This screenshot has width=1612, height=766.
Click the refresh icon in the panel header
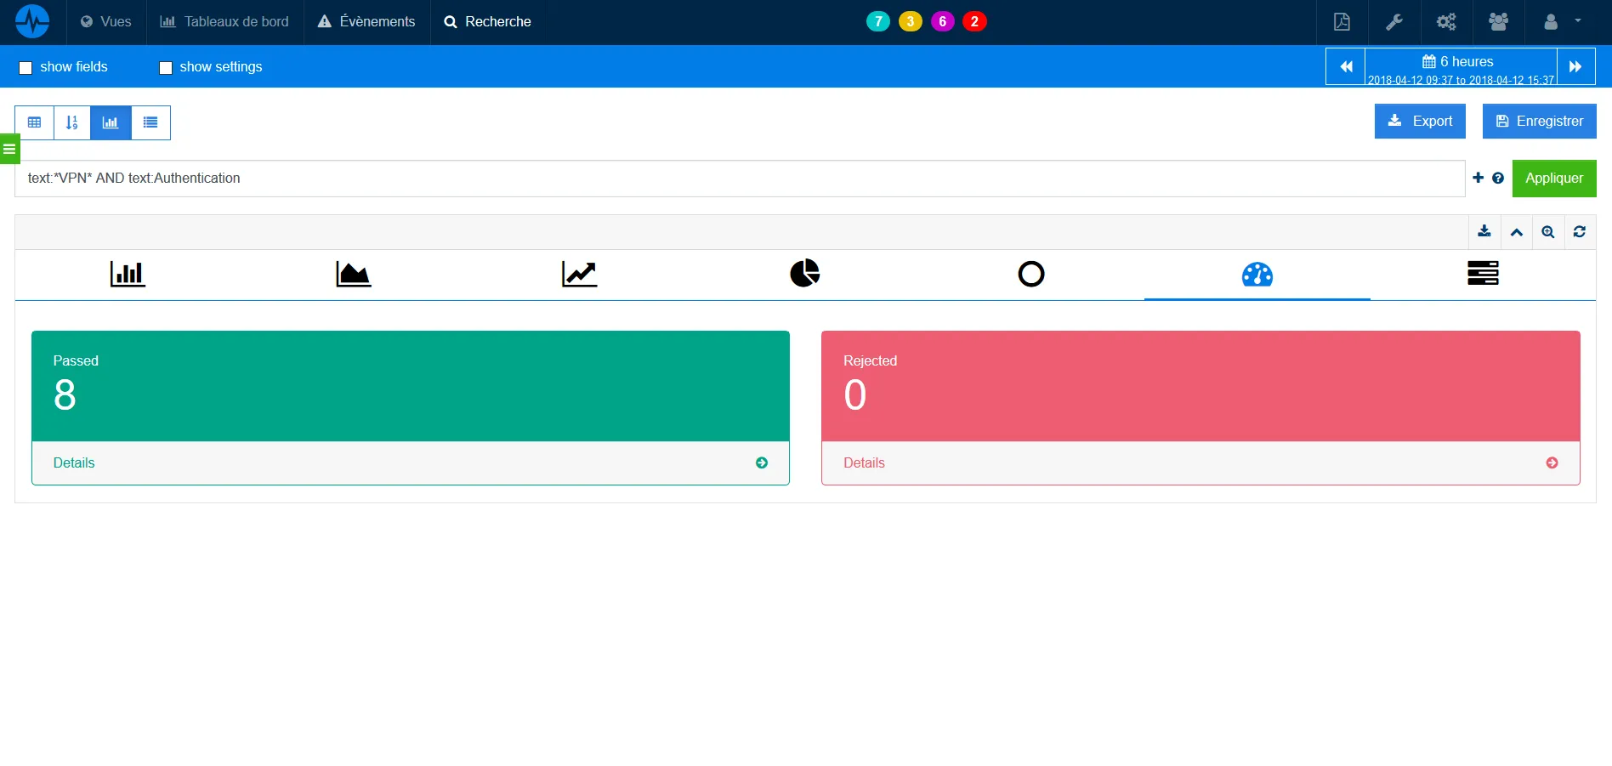[1579, 232]
